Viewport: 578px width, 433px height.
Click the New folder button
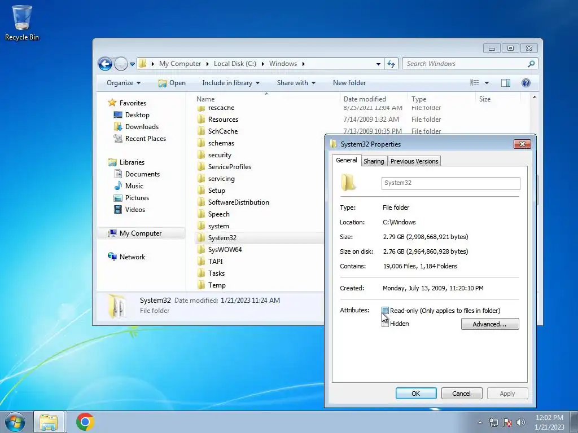pos(349,83)
